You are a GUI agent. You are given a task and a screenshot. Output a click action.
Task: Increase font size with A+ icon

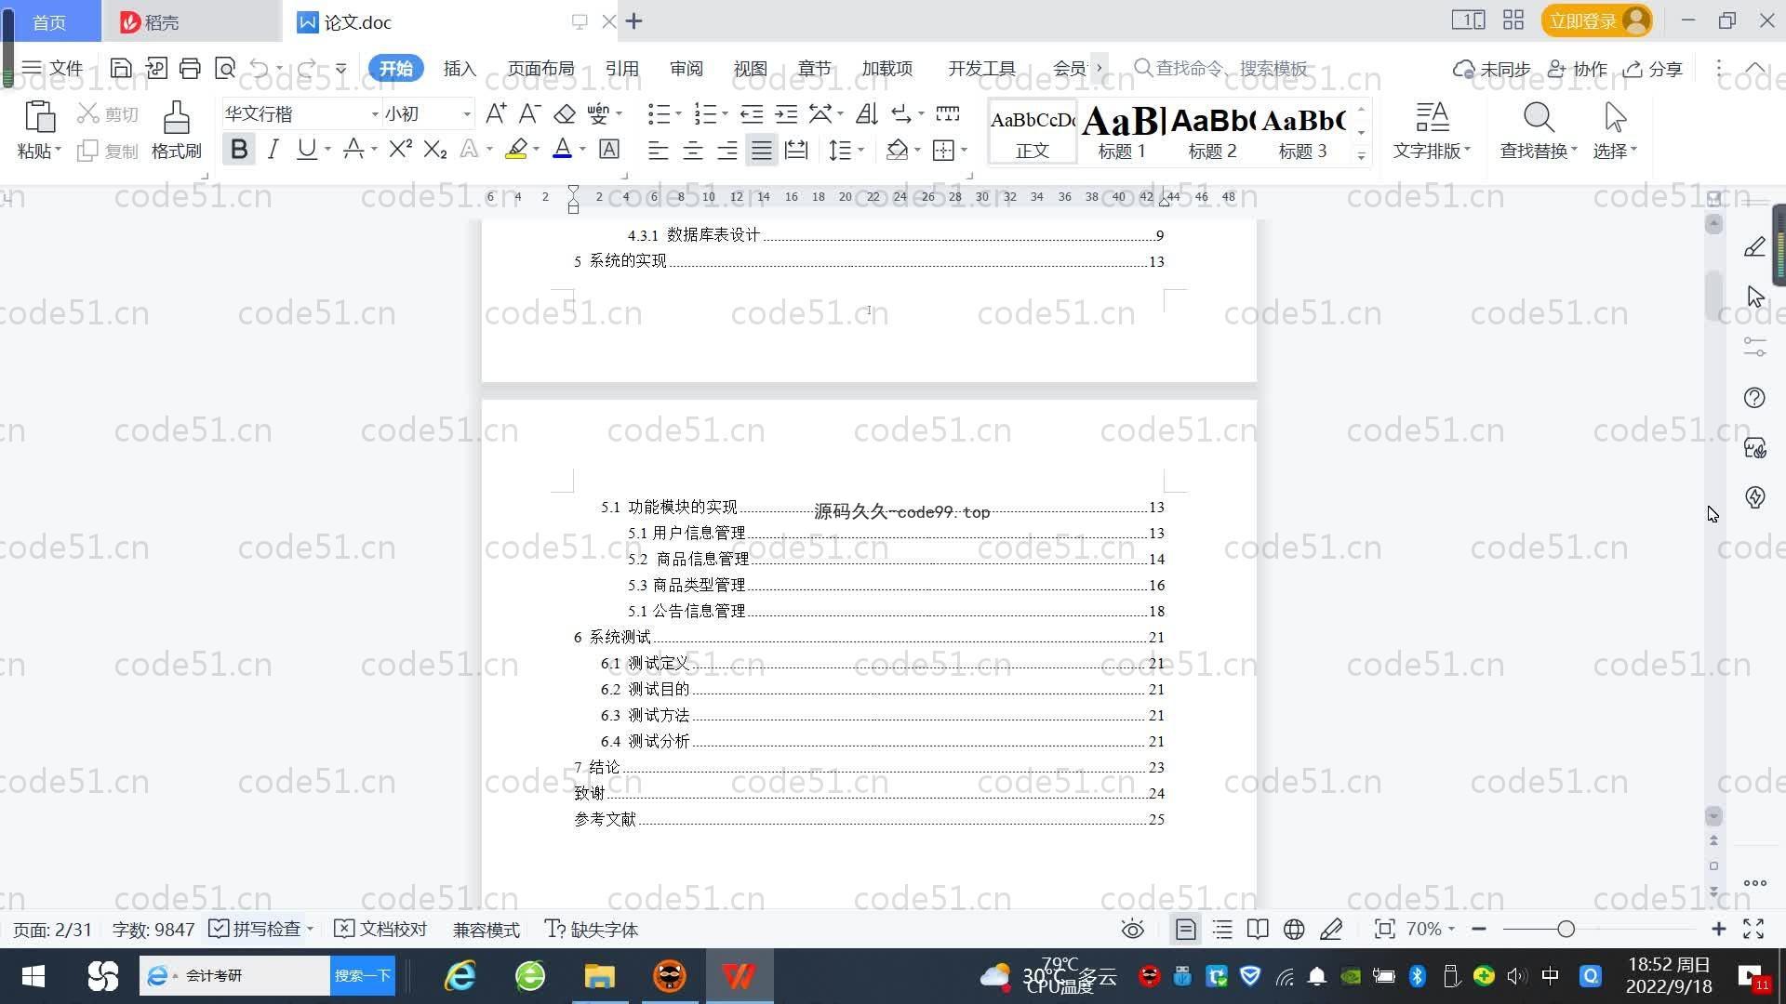[496, 113]
